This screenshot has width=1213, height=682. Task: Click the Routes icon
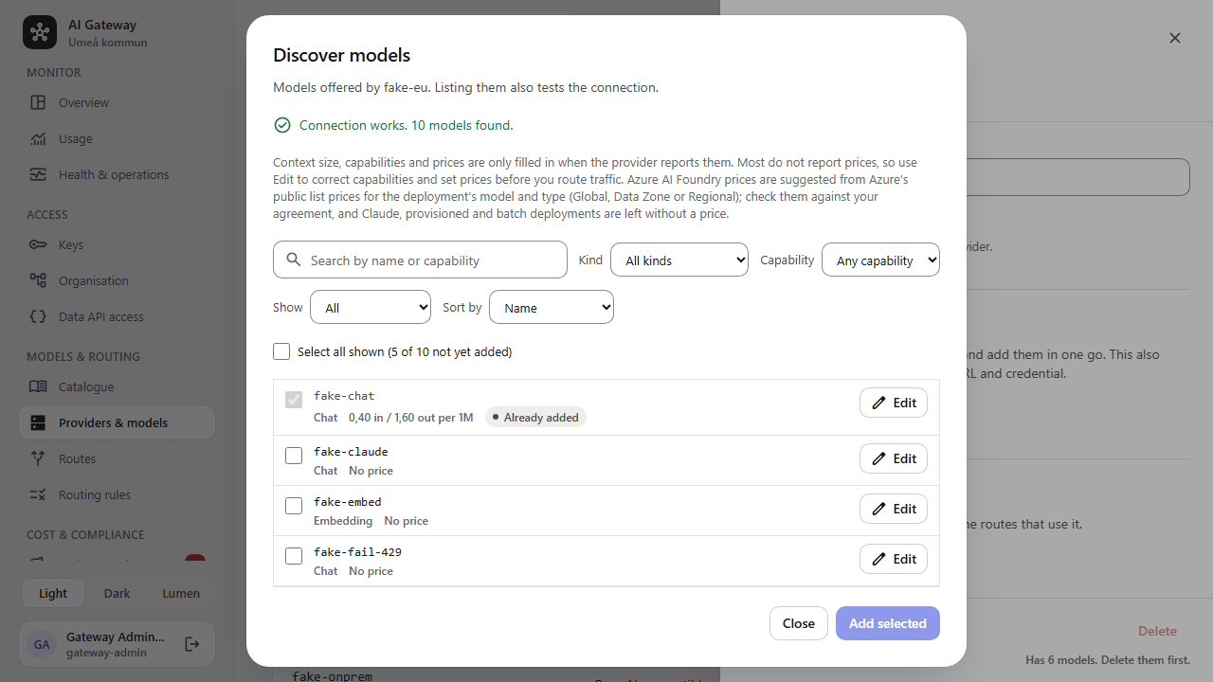click(38, 458)
